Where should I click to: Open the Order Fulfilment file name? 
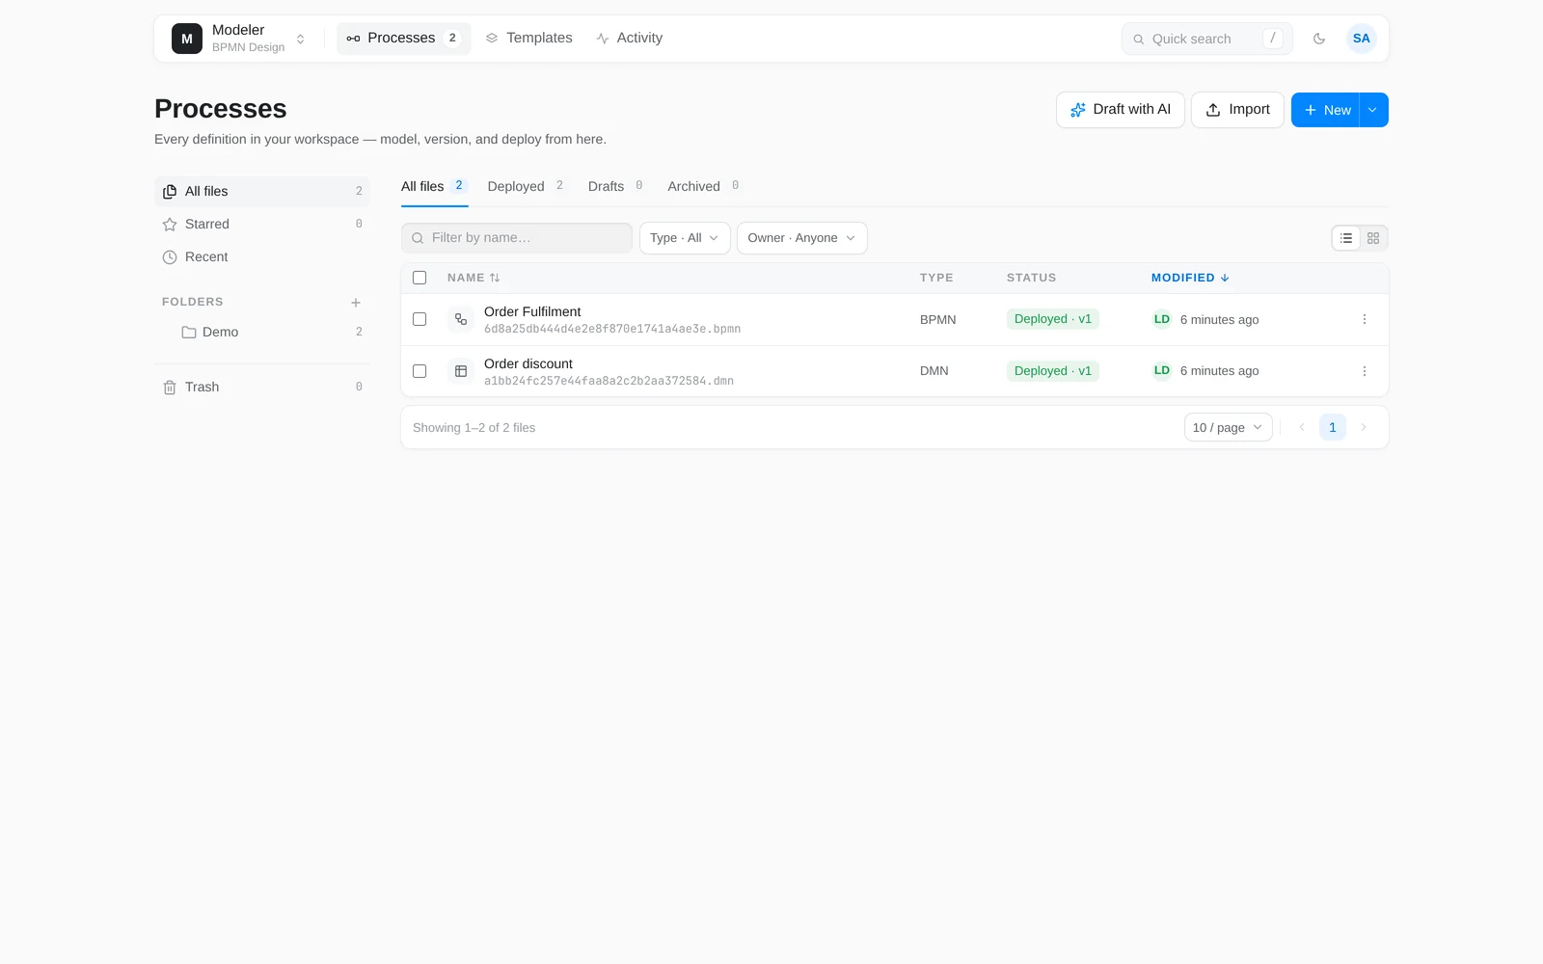click(x=532, y=311)
